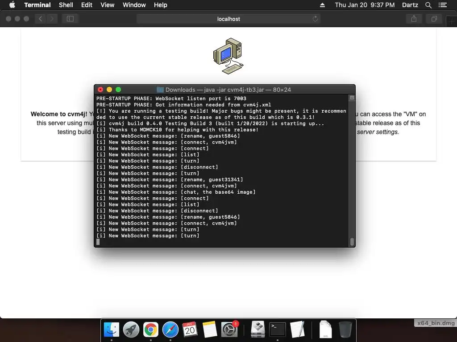
Task: Click the 'Thanks to MDMCK10' line
Action: coord(178,130)
